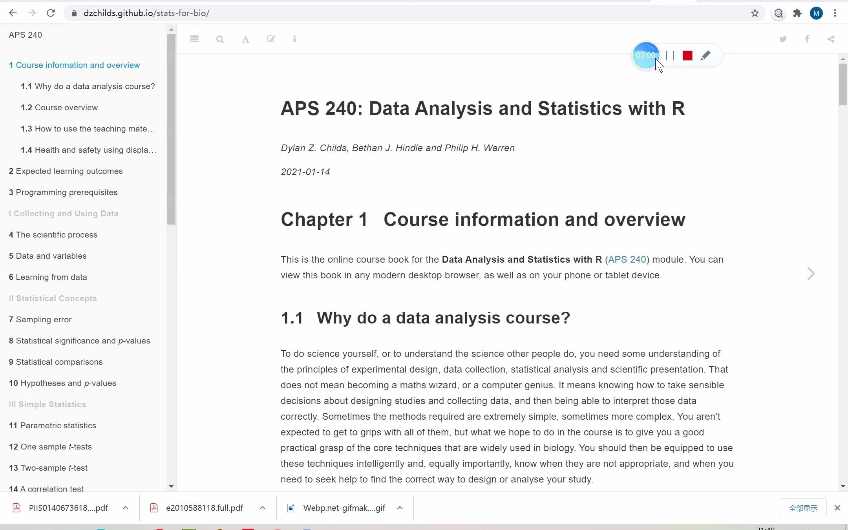Screen dimensions: 848x530
Task: Click sidebar scroll down arrow
Action: point(171,486)
